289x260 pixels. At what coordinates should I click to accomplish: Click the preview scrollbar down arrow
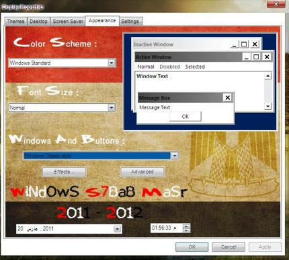pyautogui.click(x=267, y=106)
